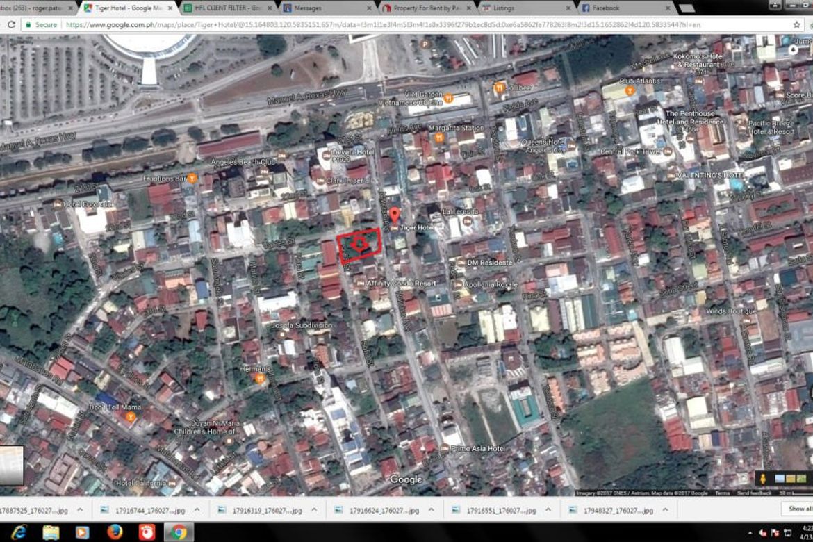Click the red Tiger Hotel location pin
This screenshot has height=542, width=813.
coord(395,215)
